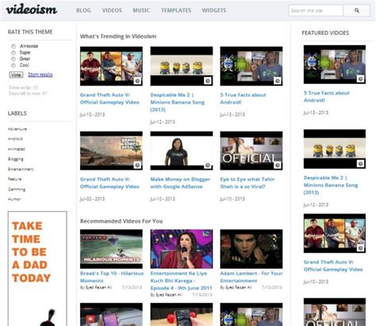Open the WIDGETS menu item
This screenshot has height=326, width=376.
point(214,10)
